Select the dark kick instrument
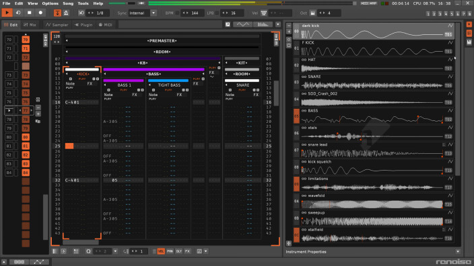 pos(373,31)
